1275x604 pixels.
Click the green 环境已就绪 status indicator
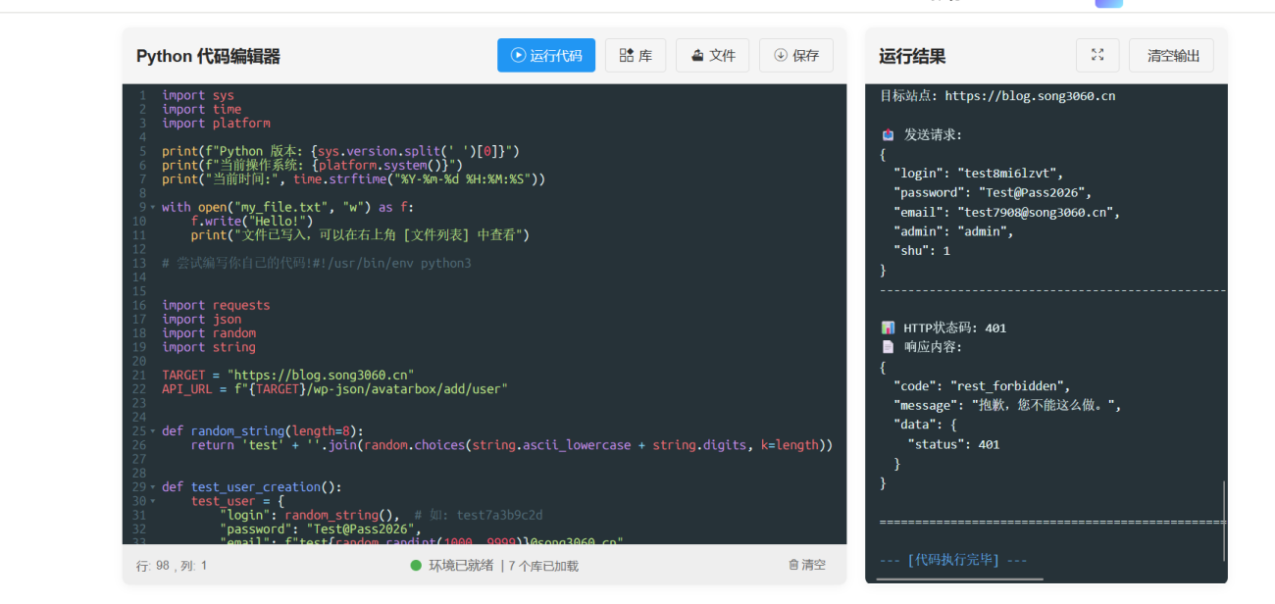[451, 566]
